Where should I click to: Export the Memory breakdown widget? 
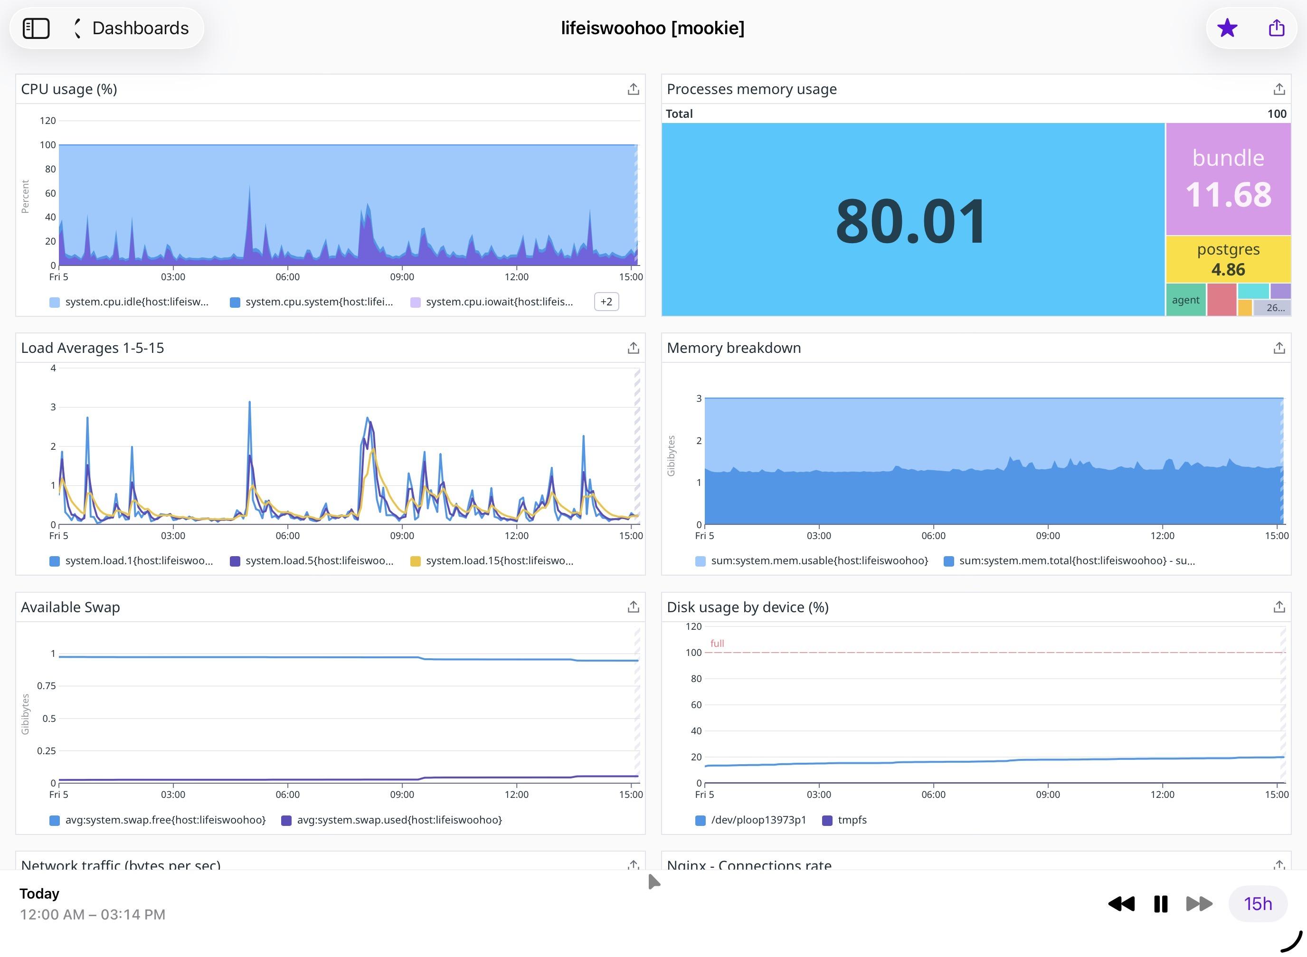(x=1279, y=348)
